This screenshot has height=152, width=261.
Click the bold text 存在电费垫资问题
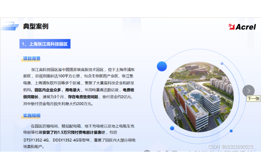(x=83, y=97)
